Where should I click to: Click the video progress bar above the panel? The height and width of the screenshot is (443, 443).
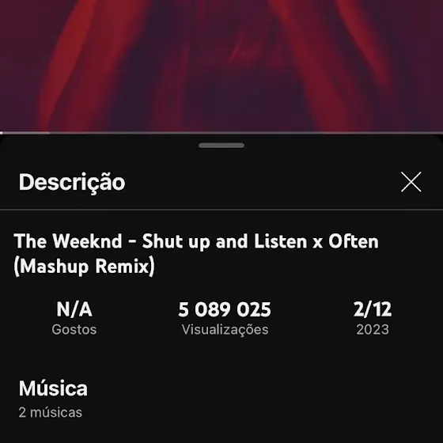pyautogui.click(x=221, y=132)
